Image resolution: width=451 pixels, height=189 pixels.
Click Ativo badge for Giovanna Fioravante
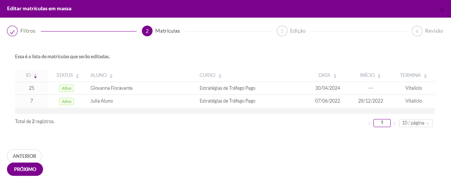(67, 88)
